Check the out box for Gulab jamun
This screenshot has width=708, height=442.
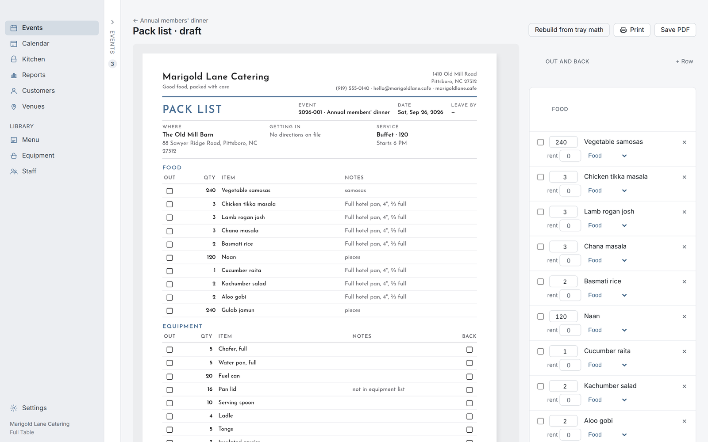tap(169, 311)
